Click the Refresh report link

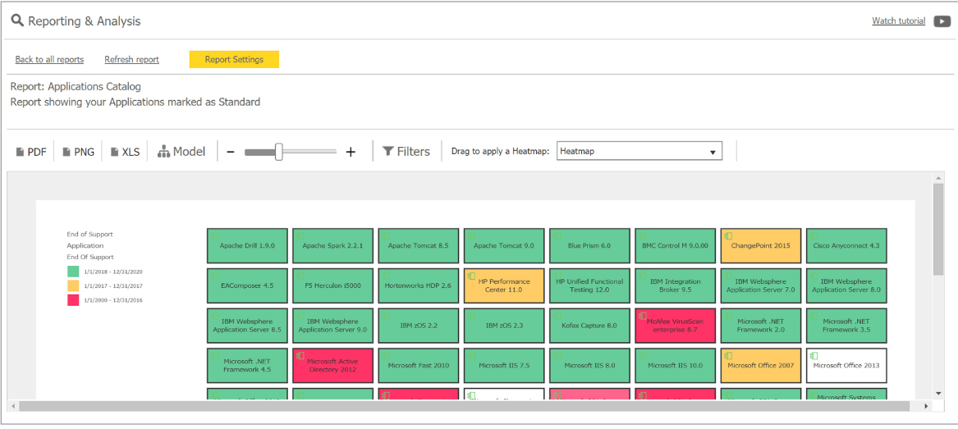tap(132, 59)
